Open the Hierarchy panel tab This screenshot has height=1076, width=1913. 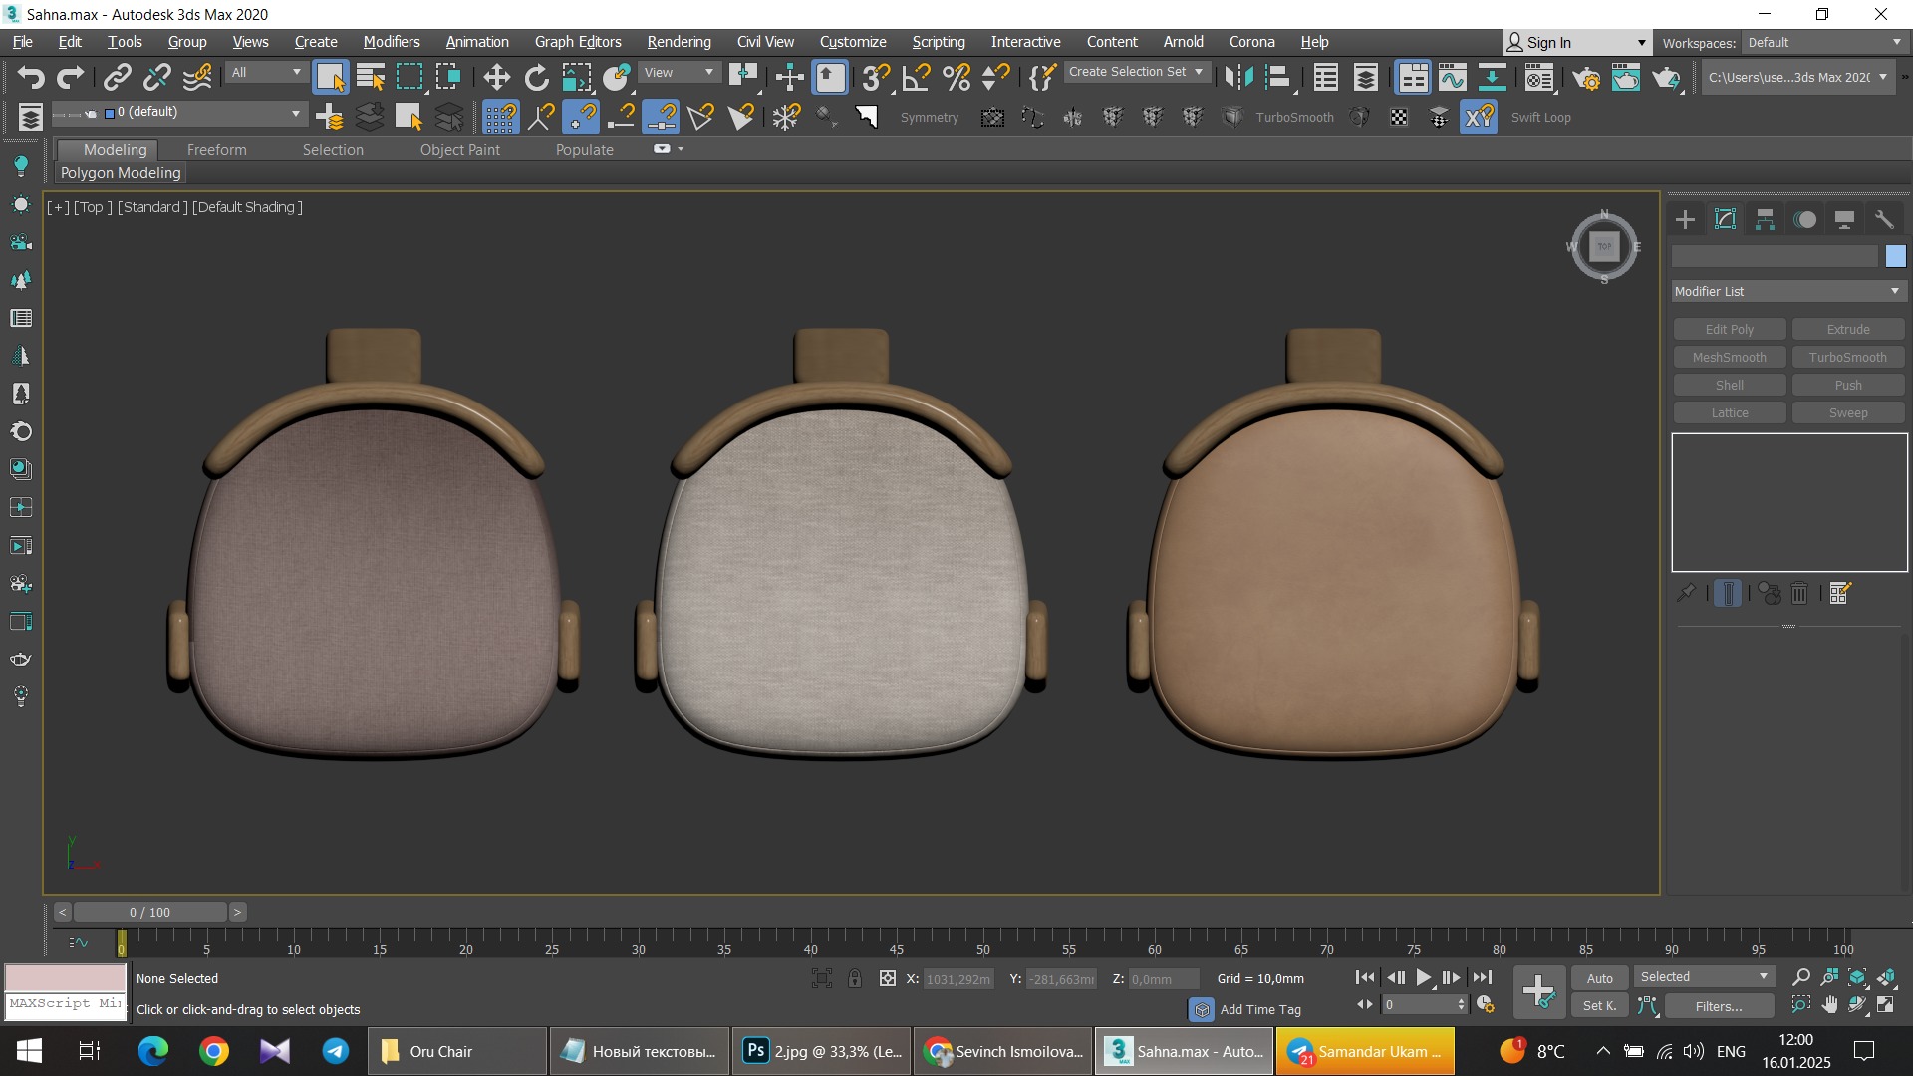[1765, 219]
